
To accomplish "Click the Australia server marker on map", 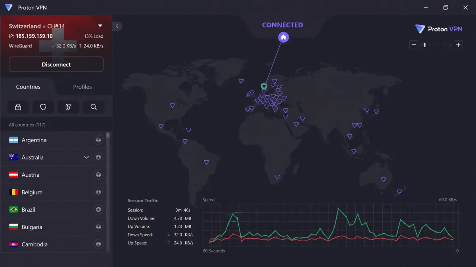I will 384,180.
